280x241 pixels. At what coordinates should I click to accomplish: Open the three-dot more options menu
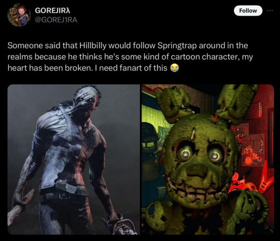click(x=270, y=11)
